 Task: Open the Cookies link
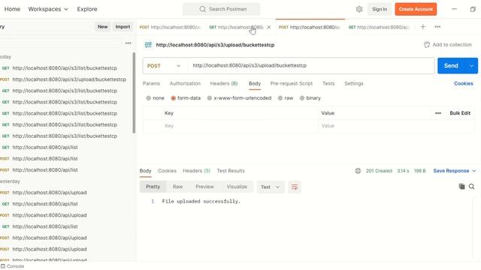point(463,83)
